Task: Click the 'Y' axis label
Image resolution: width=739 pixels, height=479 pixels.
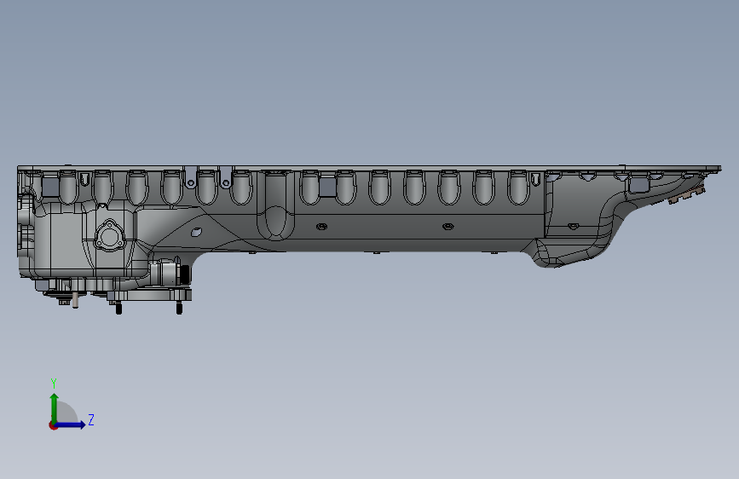Action: [x=54, y=383]
